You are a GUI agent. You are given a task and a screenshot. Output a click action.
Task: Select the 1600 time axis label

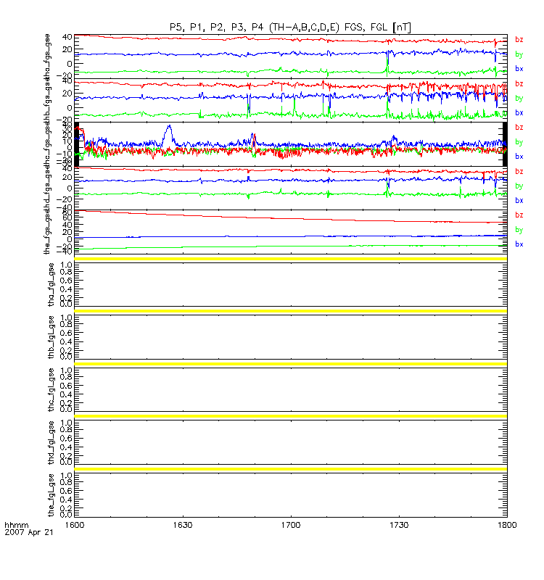point(75,525)
